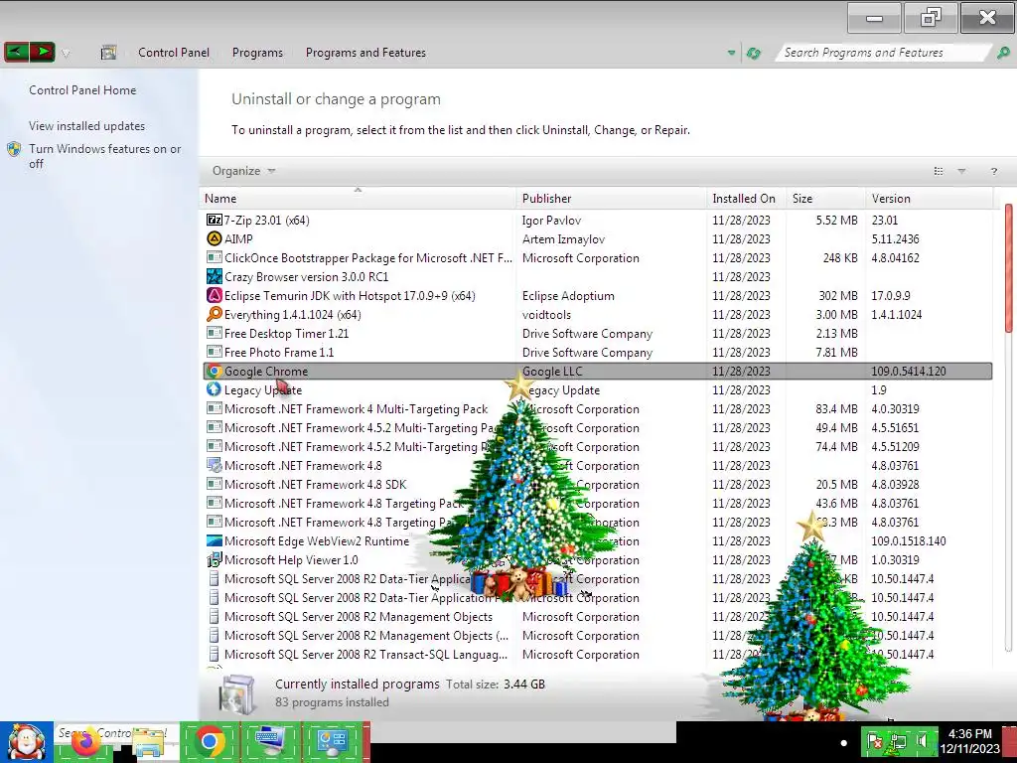
Task: Open the Santa-themed Start button
Action: [x=27, y=742]
